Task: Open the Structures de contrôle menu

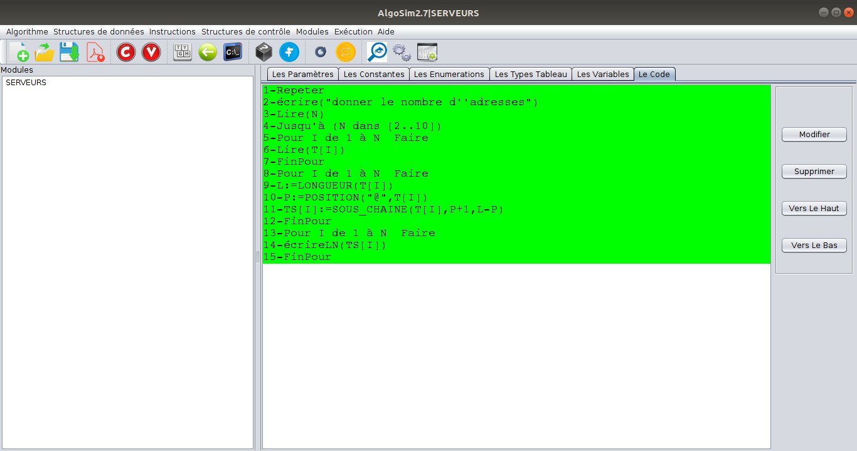Action: (246, 31)
